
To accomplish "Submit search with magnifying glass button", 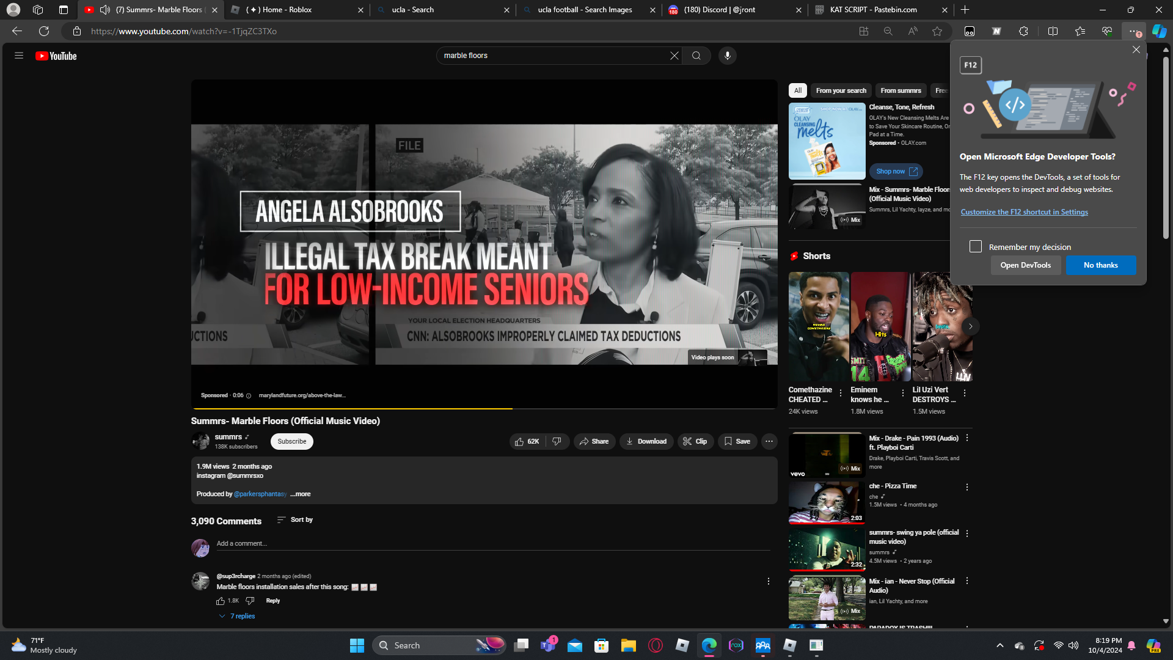I will click(x=696, y=56).
